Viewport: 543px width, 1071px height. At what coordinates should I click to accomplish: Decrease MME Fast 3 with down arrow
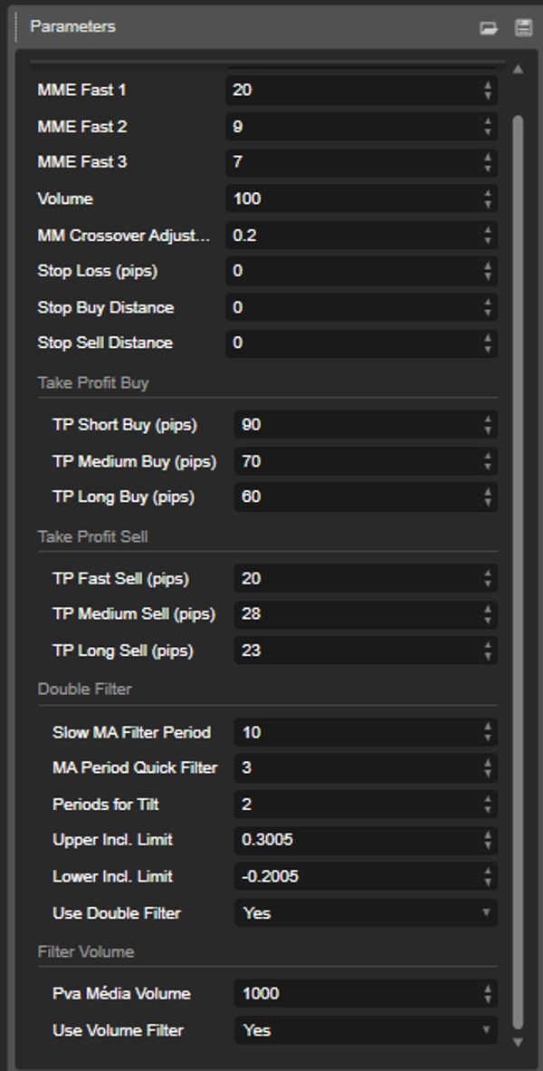(489, 168)
